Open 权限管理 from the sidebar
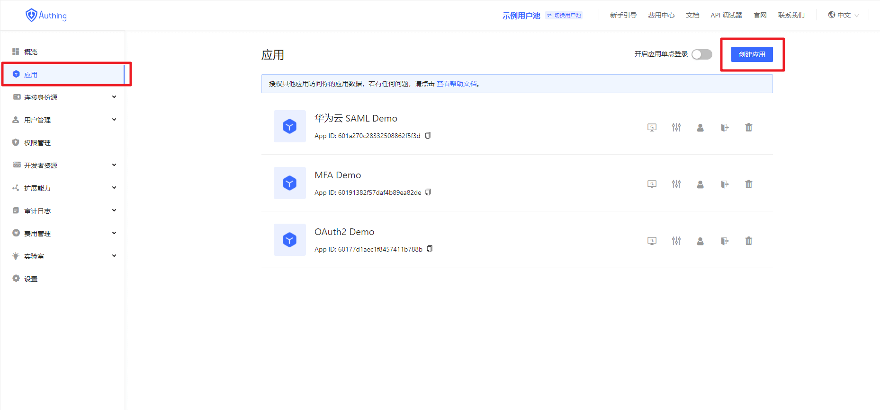The width and height of the screenshot is (880, 410). (x=37, y=143)
